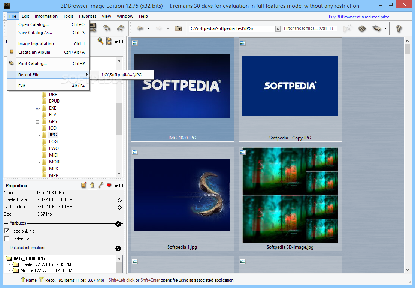Select the EPUB folder in the tree
This screenshot has width=415, height=288.
point(54,101)
